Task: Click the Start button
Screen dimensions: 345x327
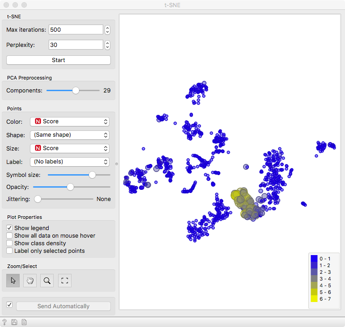Action: (59, 60)
